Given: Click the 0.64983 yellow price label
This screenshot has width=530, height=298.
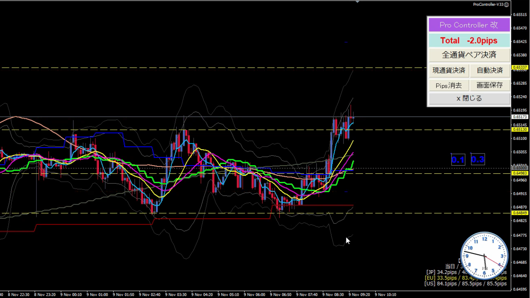Looking at the screenshot, I should (x=520, y=173).
